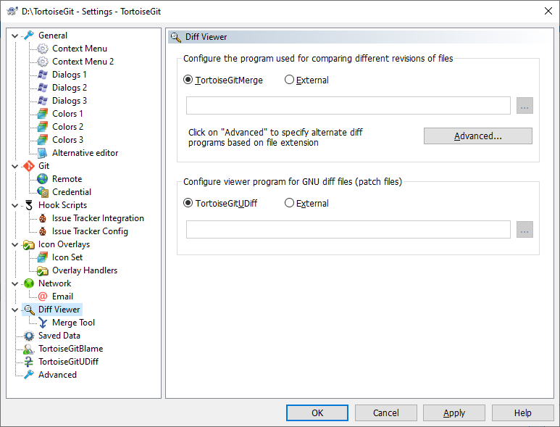The height and width of the screenshot is (427, 560).
Task: Click the Diff Viewer magnifier icon in the tree
Action: (28, 310)
